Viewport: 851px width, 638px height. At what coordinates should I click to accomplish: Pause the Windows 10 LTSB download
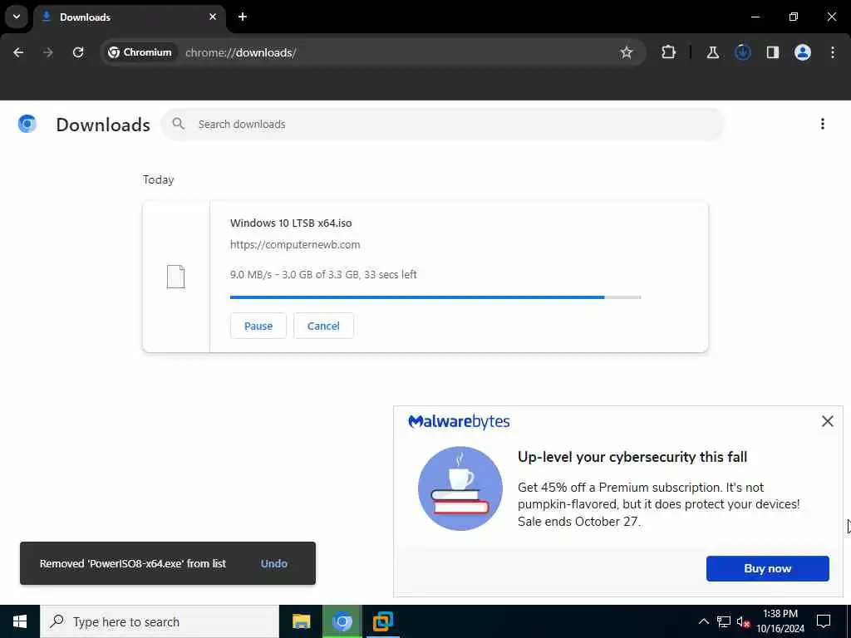click(x=258, y=326)
